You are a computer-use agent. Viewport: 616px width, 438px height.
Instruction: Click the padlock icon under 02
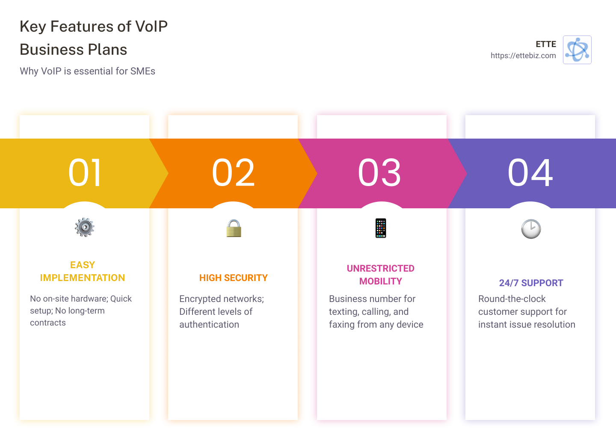click(x=234, y=228)
